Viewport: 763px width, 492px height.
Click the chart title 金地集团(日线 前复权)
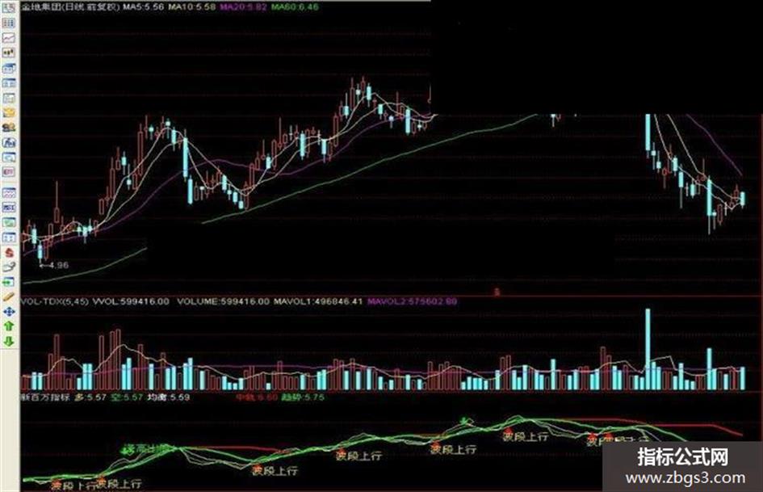[x=70, y=7]
